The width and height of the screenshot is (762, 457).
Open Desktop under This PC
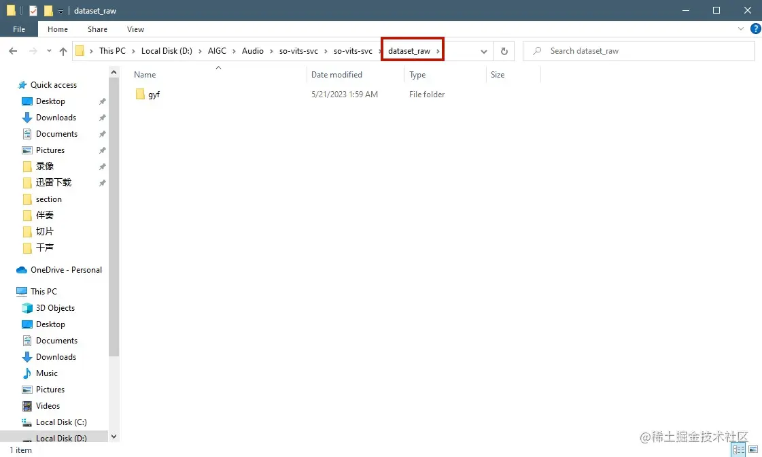coord(50,324)
